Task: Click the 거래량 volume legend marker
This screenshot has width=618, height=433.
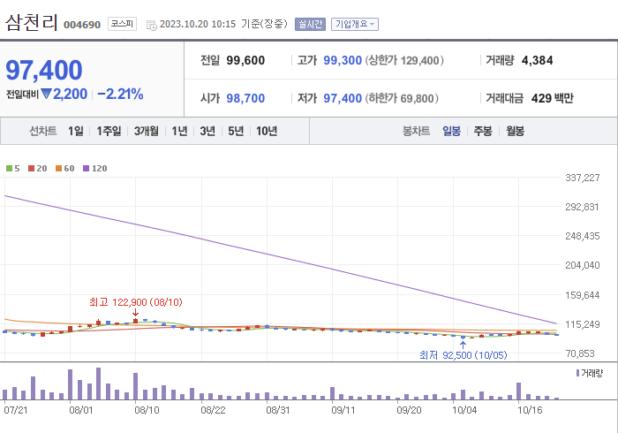Action: coord(577,373)
